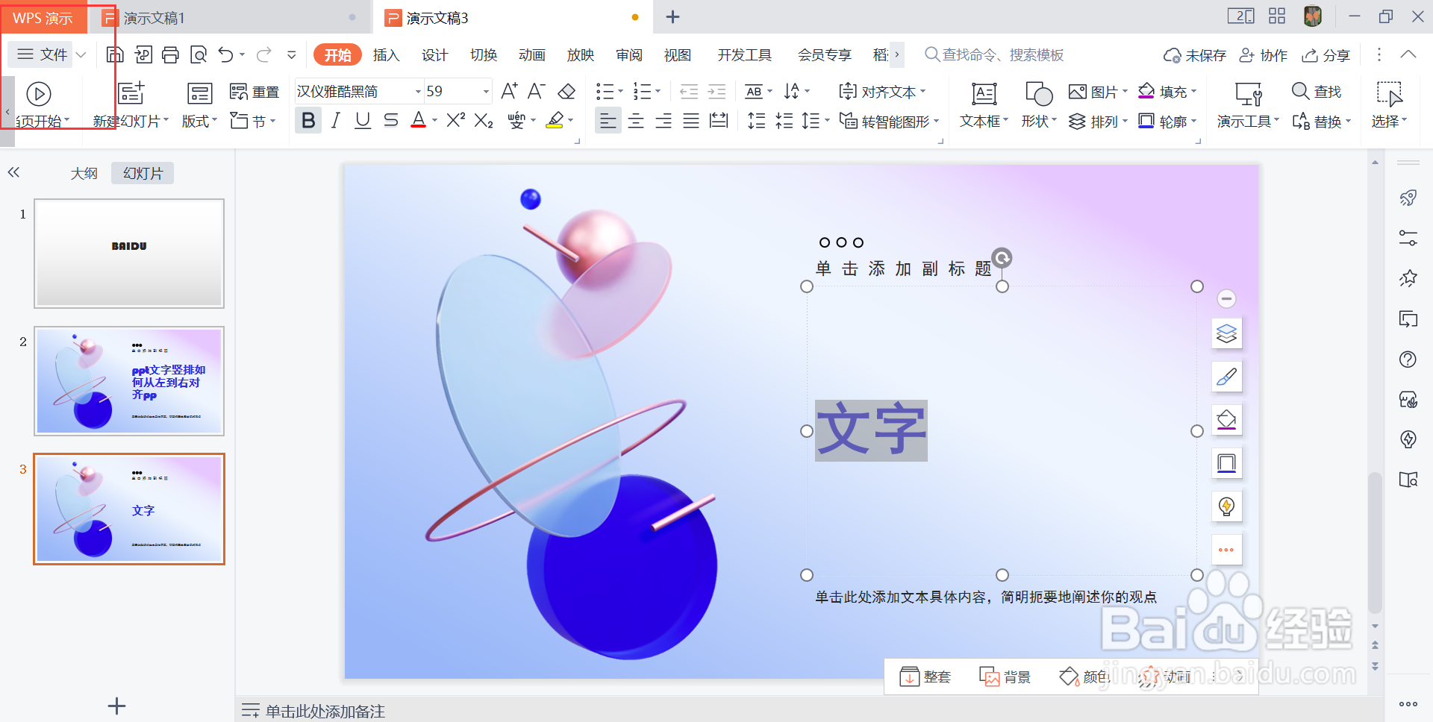
Task: Click Reset 重置 button
Action: tap(254, 92)
